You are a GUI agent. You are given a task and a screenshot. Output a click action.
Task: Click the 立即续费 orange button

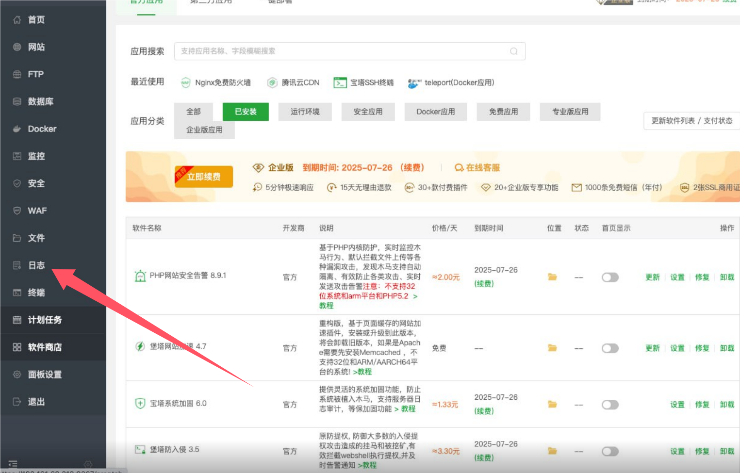204,177
